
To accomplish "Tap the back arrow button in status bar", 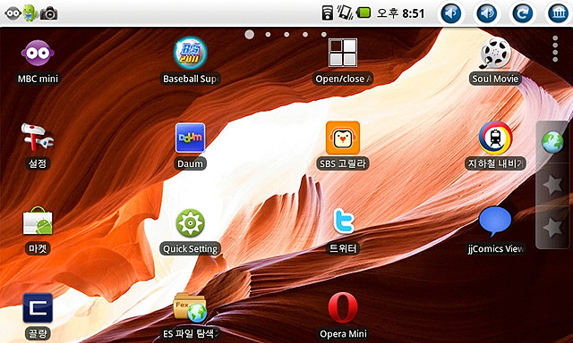I will [522, 13].
